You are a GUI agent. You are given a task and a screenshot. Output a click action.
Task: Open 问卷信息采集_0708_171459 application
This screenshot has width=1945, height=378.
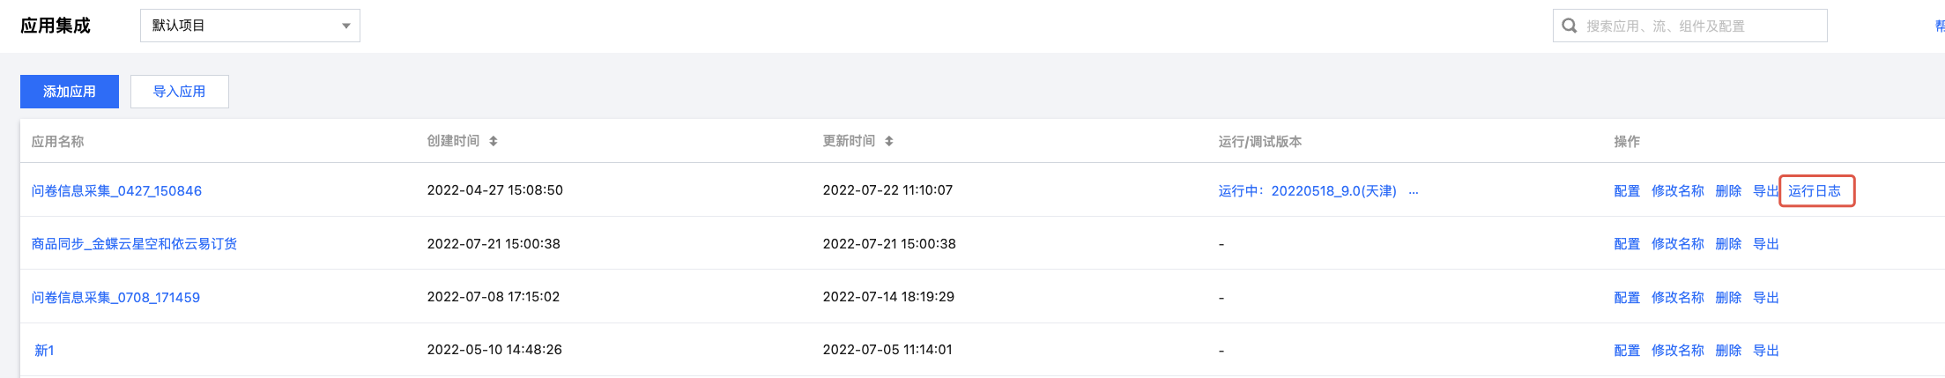(115, 298)
